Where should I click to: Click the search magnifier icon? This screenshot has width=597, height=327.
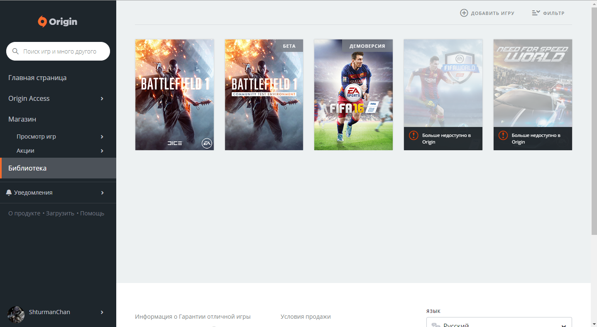tap(16, 51)
